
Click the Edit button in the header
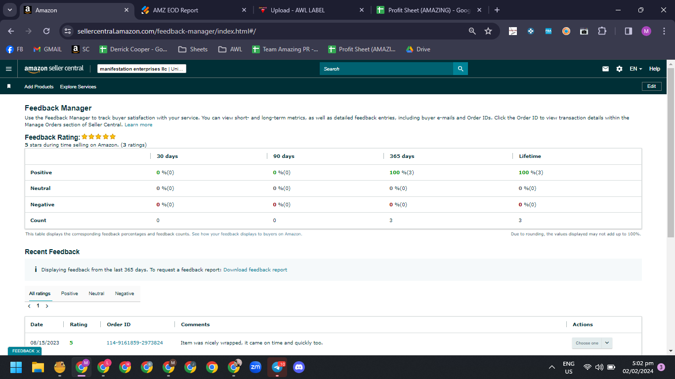coord(651,86)
